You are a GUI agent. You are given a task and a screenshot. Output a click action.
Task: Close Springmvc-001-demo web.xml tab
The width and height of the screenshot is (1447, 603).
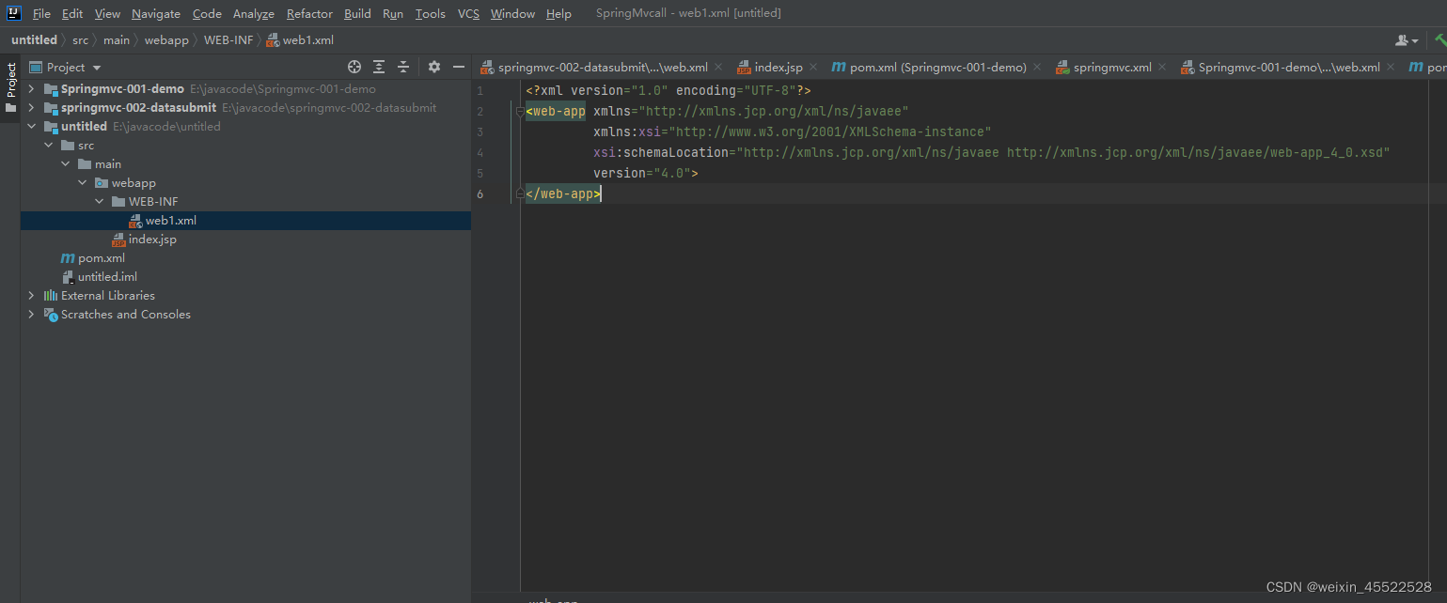pos(1390,68)
